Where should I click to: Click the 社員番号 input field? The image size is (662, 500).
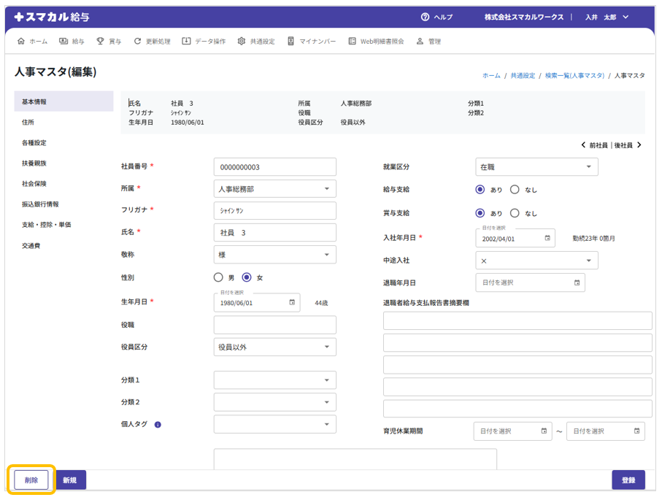coord(274,167)
